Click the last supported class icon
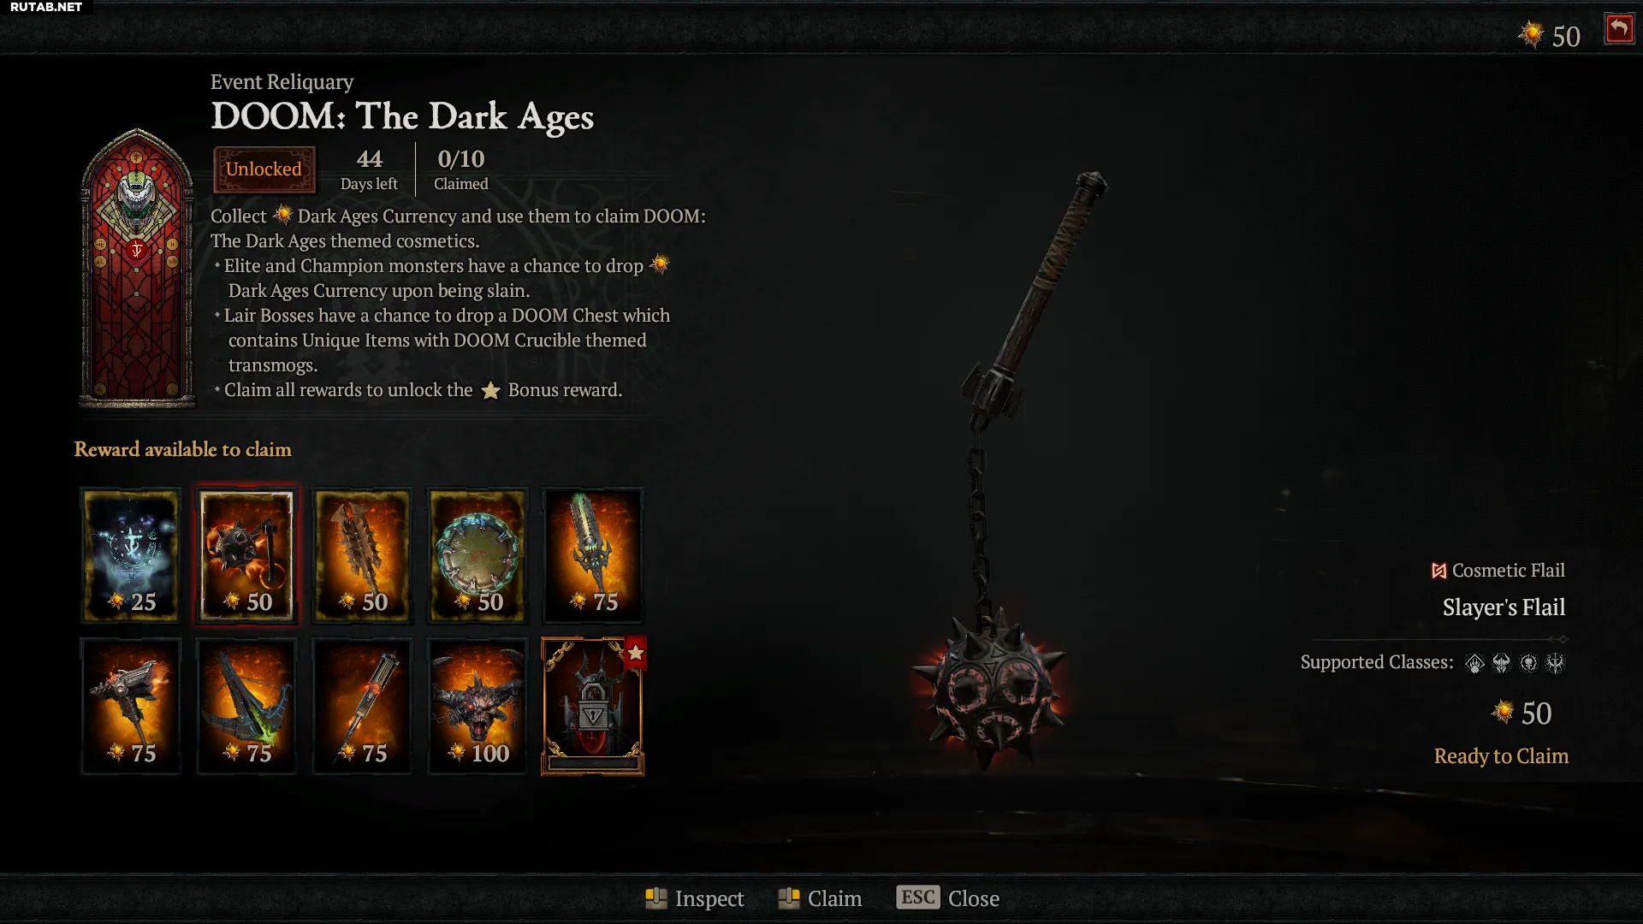This screenshot has width=1643, height=924. pyautogui.click(x=1556, y=663)
